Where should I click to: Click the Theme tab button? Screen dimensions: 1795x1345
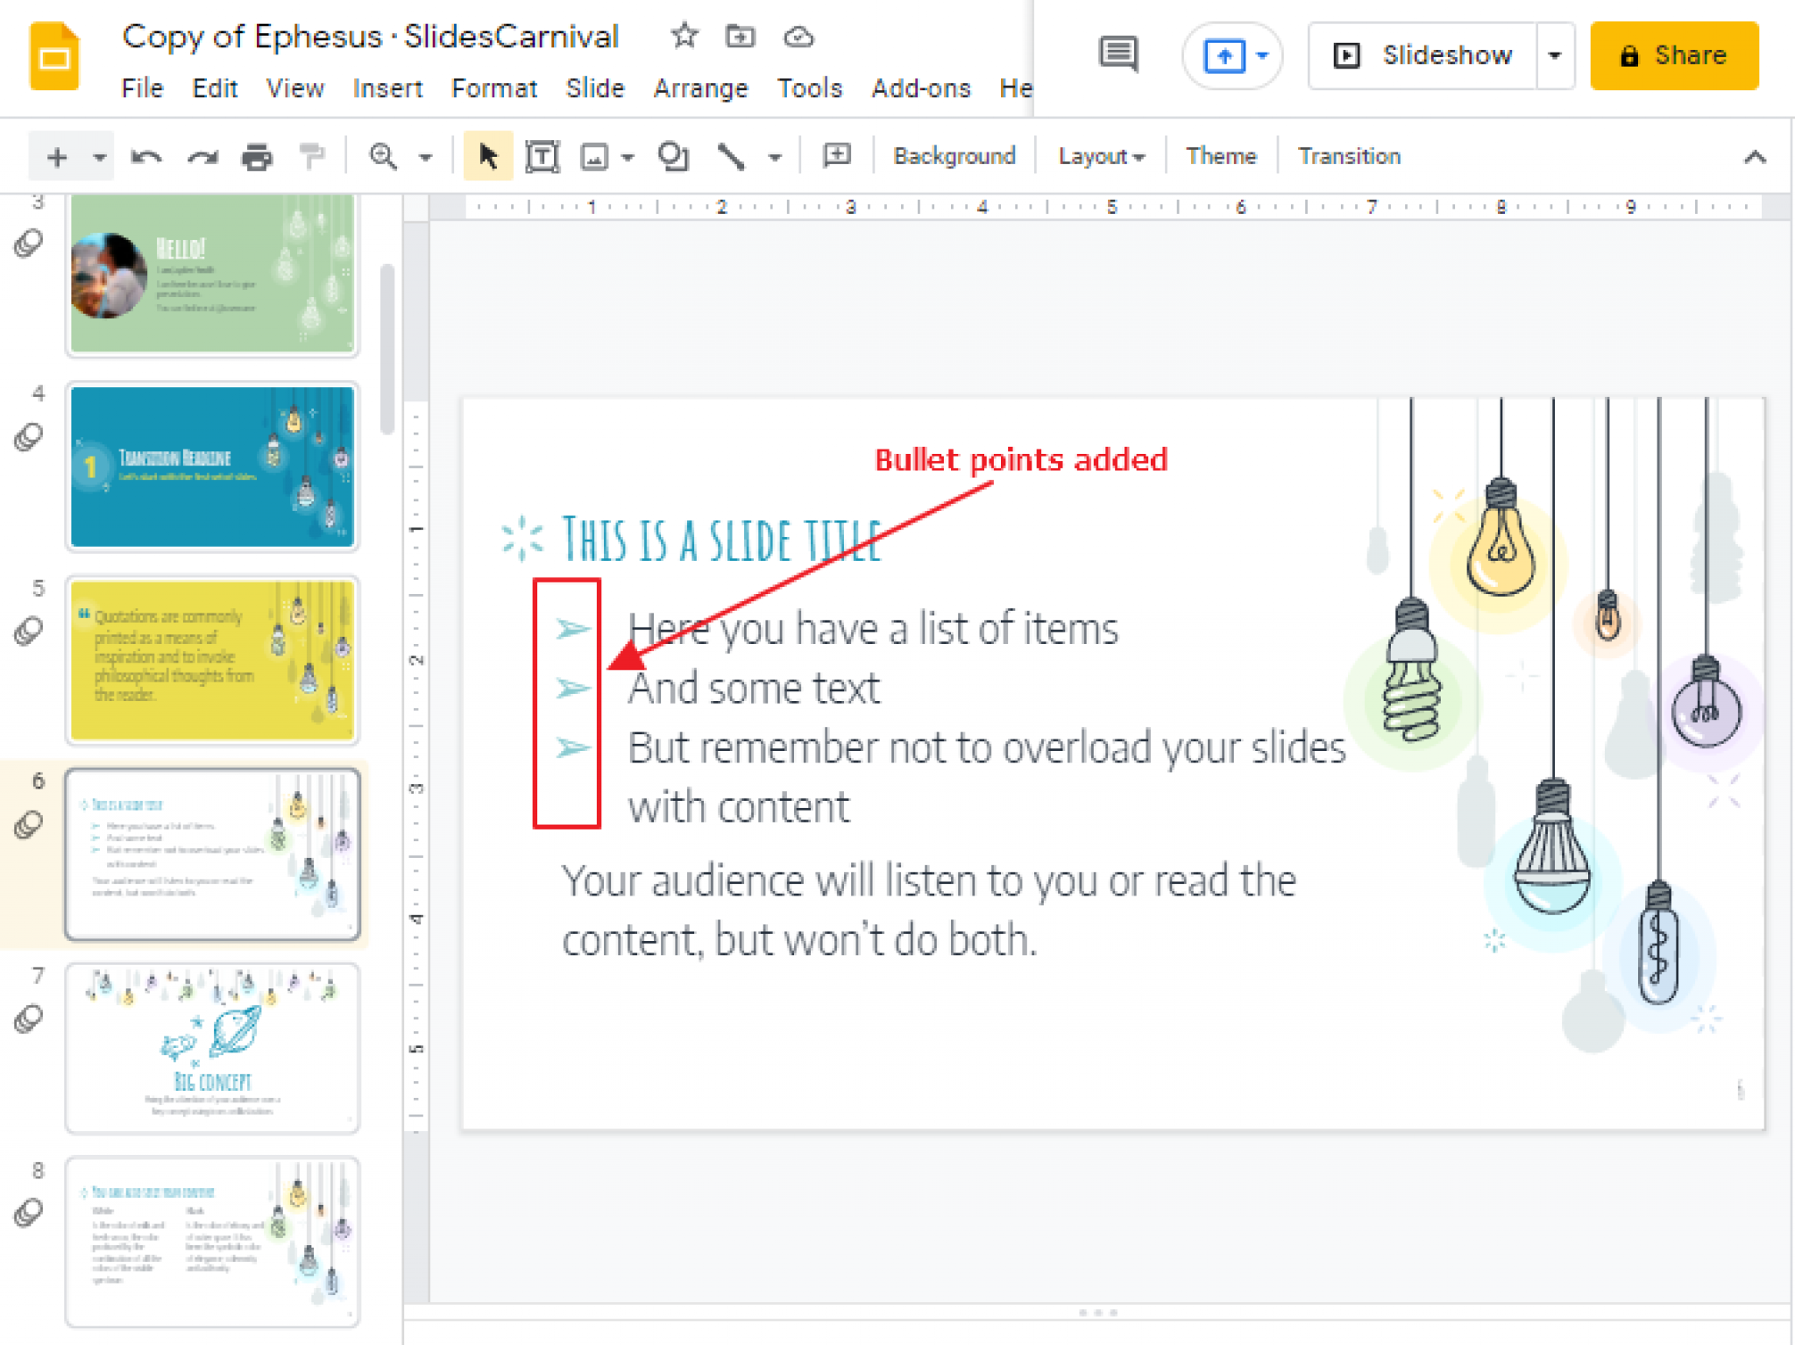(x=1220, y=157)
